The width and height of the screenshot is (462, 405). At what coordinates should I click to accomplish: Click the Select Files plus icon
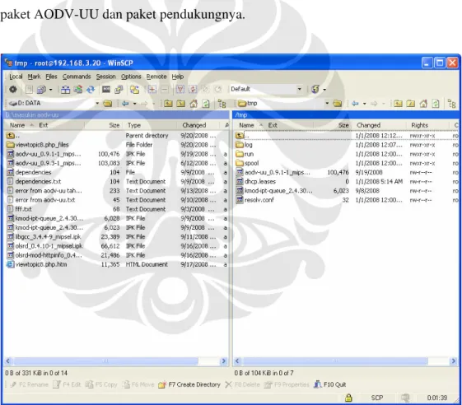(152, 89)
